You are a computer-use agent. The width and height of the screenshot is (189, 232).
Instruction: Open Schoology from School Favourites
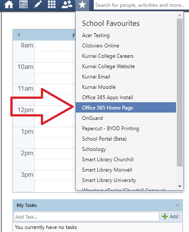click(94, 149)
